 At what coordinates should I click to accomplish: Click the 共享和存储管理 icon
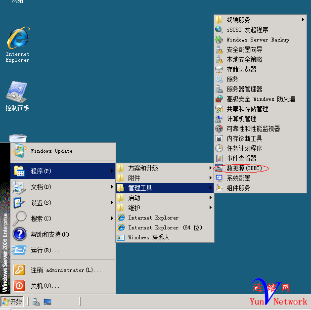tap(219, 109)
